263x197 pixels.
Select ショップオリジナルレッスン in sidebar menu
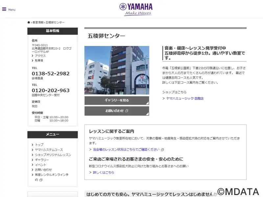point(53,155)
